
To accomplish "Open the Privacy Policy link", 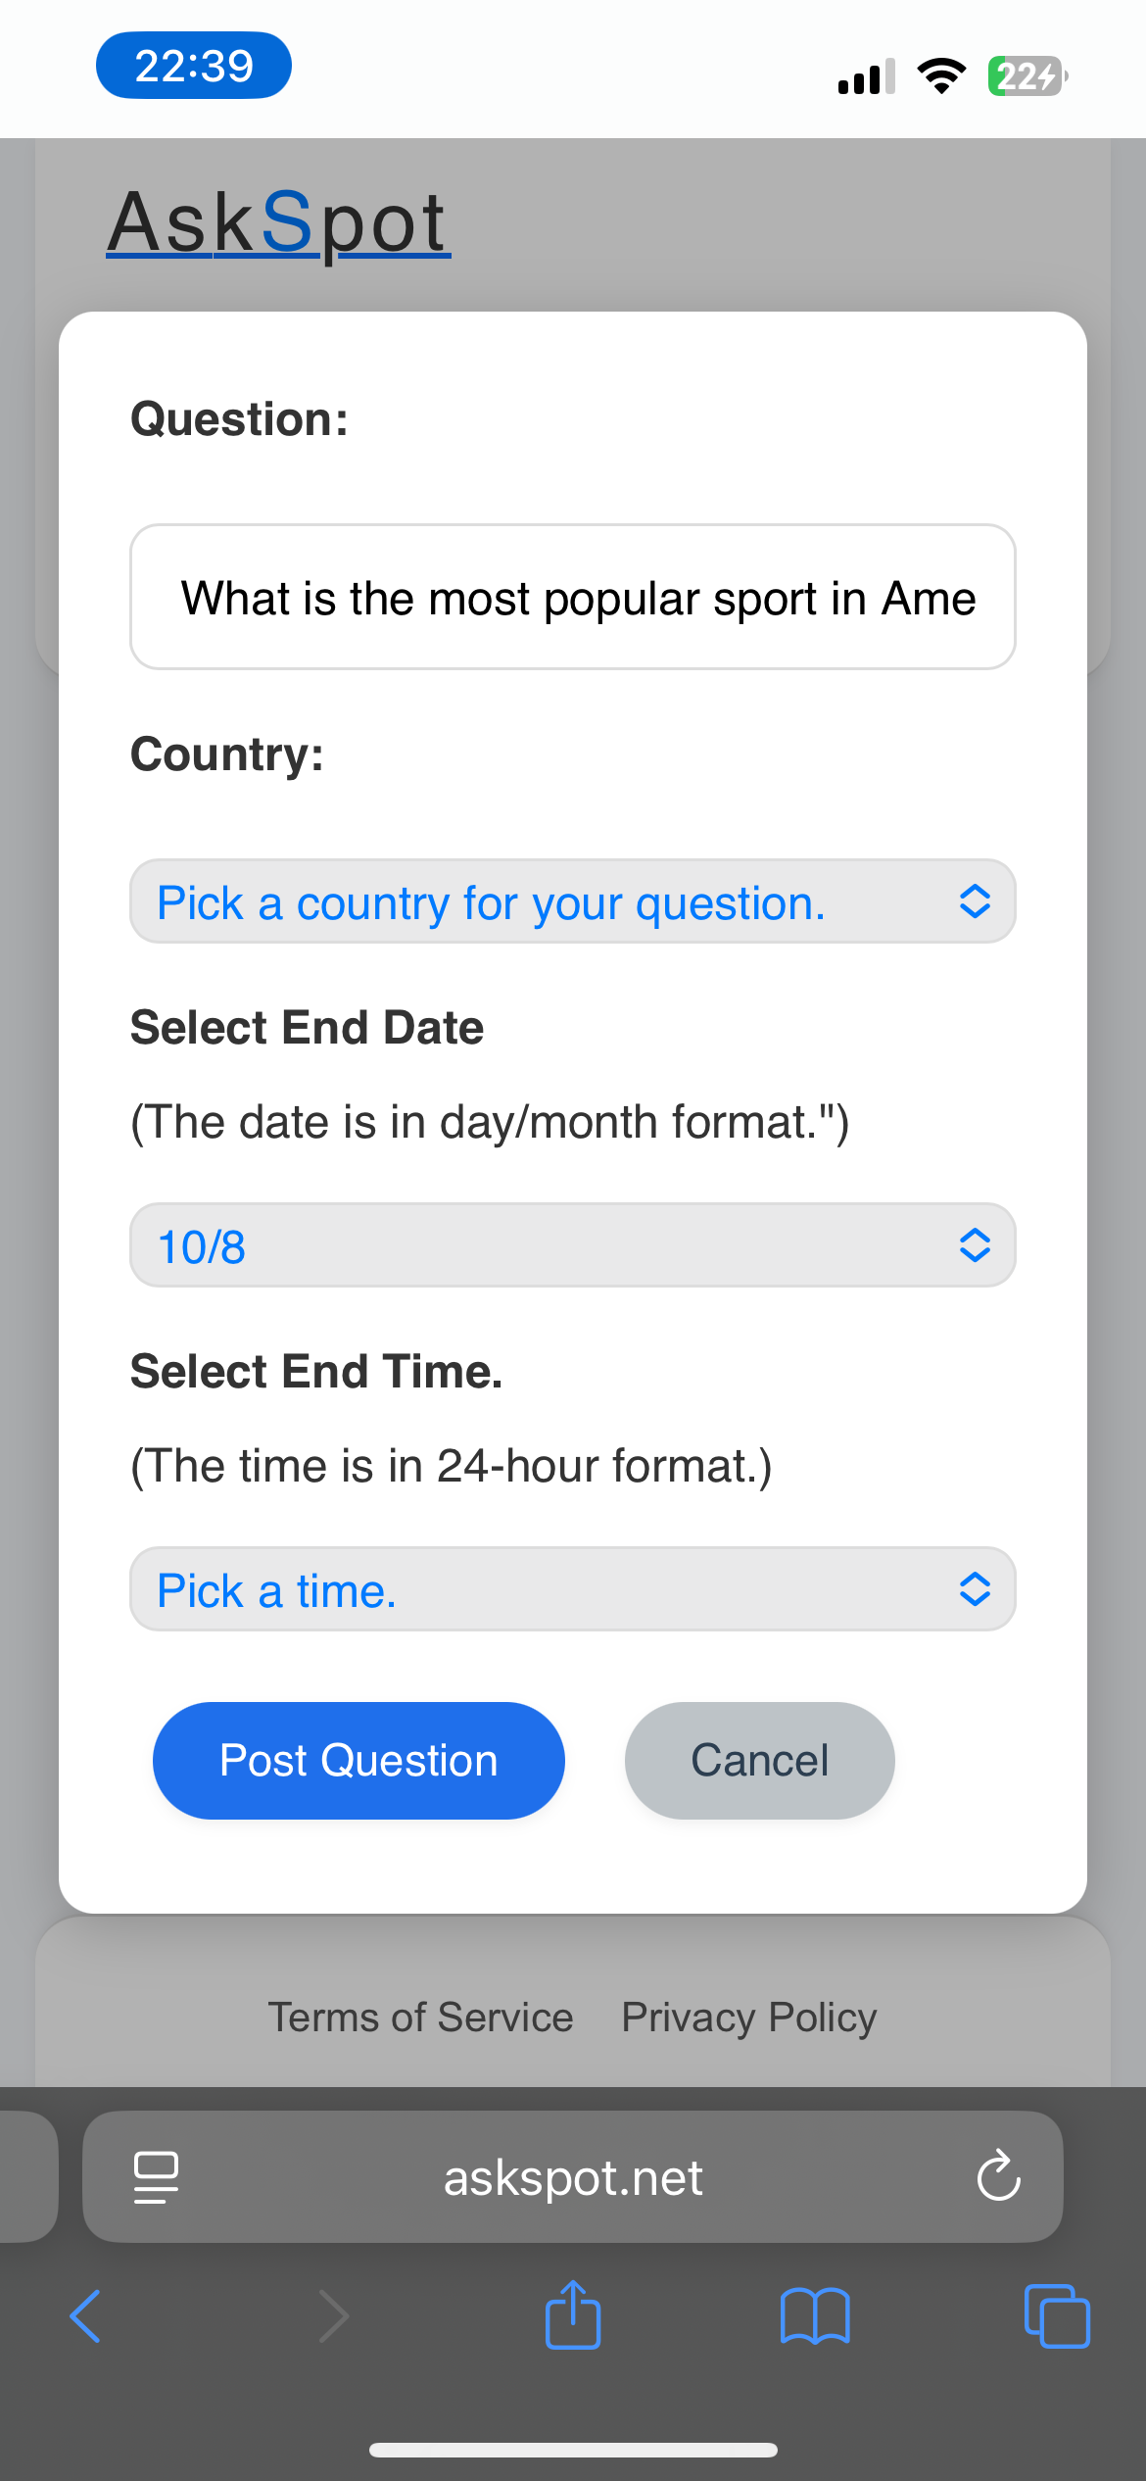I will pyautogui.click(x=749, y=2018).
